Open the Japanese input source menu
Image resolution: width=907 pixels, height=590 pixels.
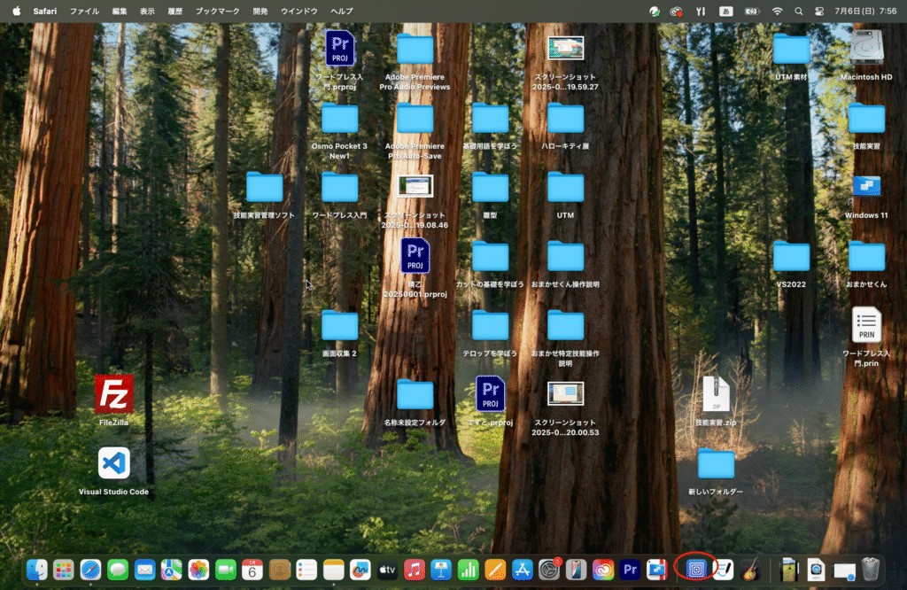[x=726, y=12]
